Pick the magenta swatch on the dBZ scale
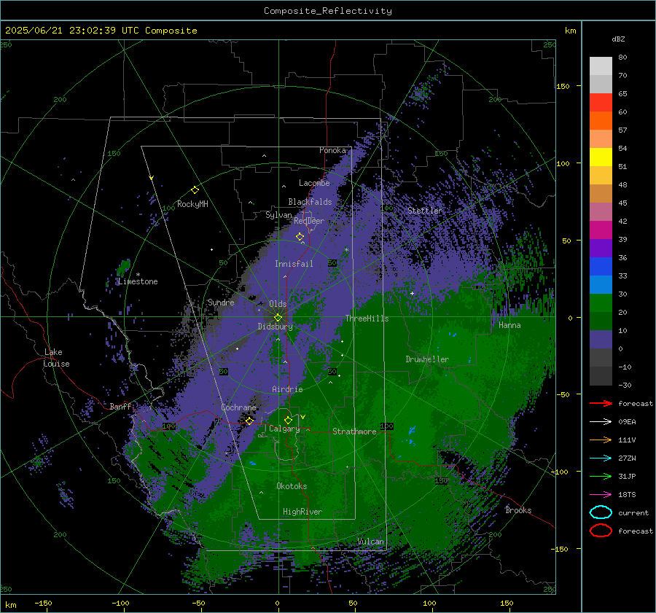Image resolution: width=656 pixels, height=613 pixels. pos(601,230)
